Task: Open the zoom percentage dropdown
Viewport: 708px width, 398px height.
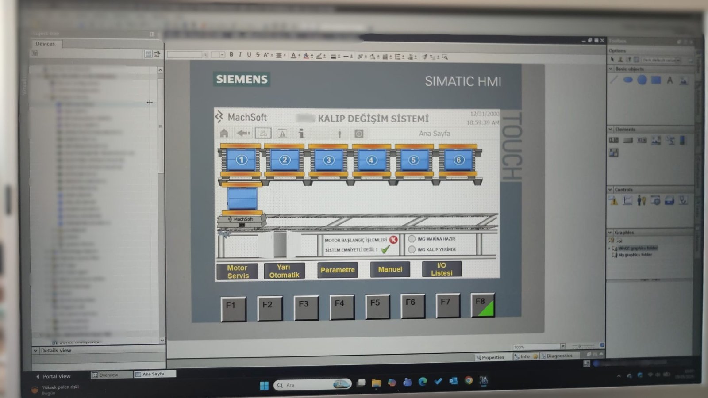Action: pyautogui.click(x=563, y=346)
